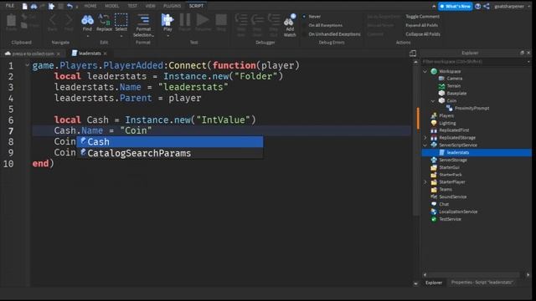Viewport: 536px width, 301px height.
Task: Open the username account dropdown
Action: (x=528, y=6)
